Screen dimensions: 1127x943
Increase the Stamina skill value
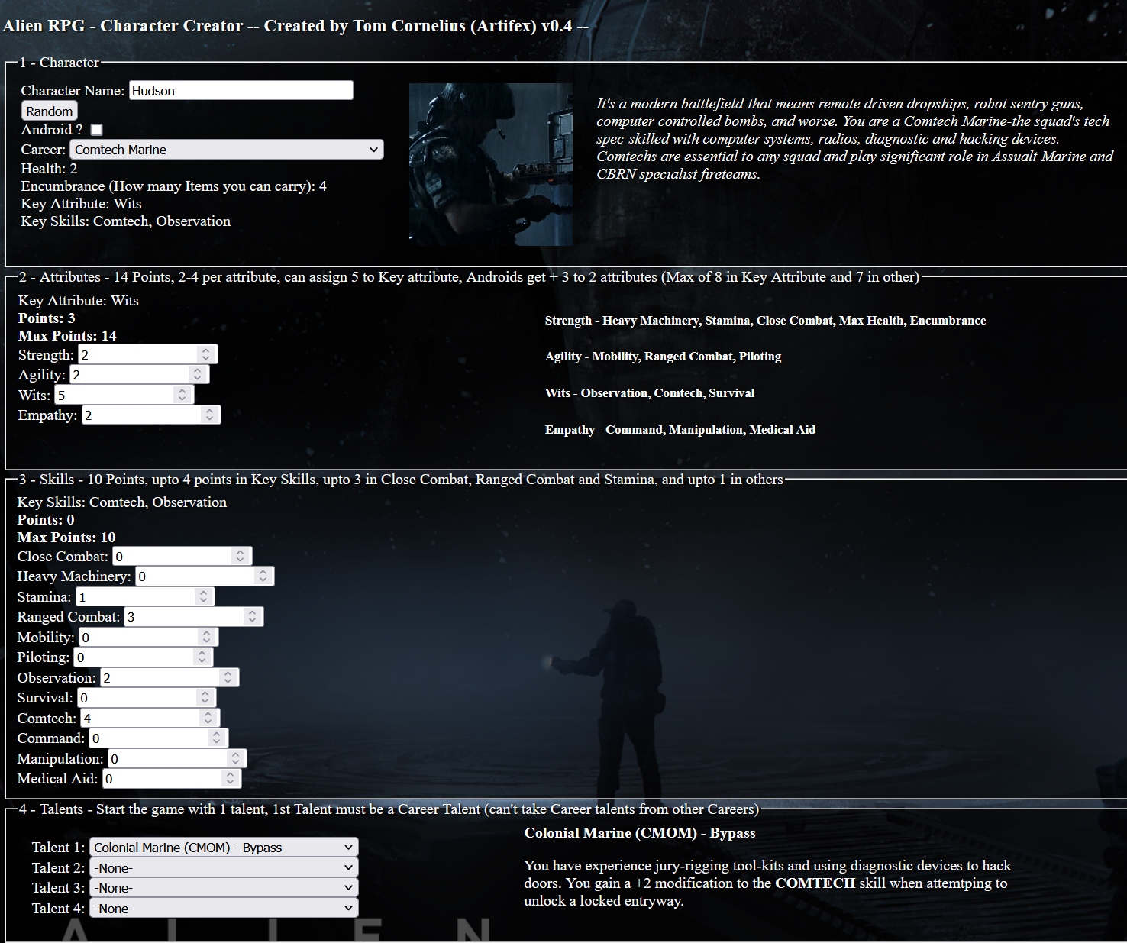click(202, 593)
